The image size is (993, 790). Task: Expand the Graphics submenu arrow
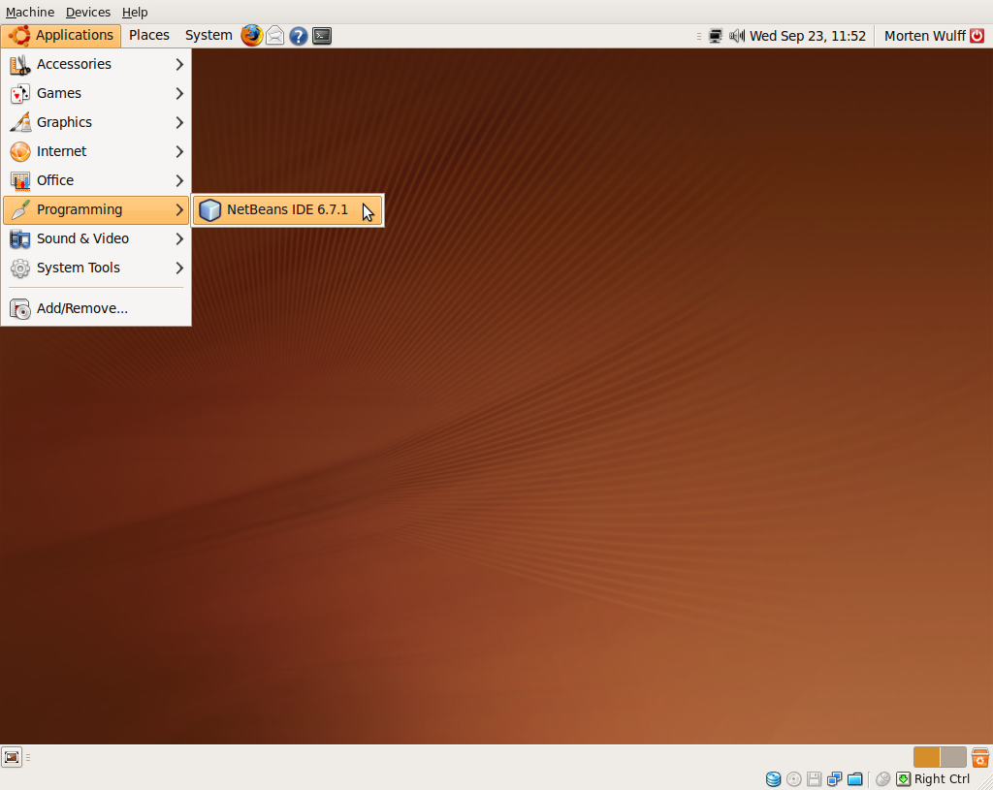point(179,123)
